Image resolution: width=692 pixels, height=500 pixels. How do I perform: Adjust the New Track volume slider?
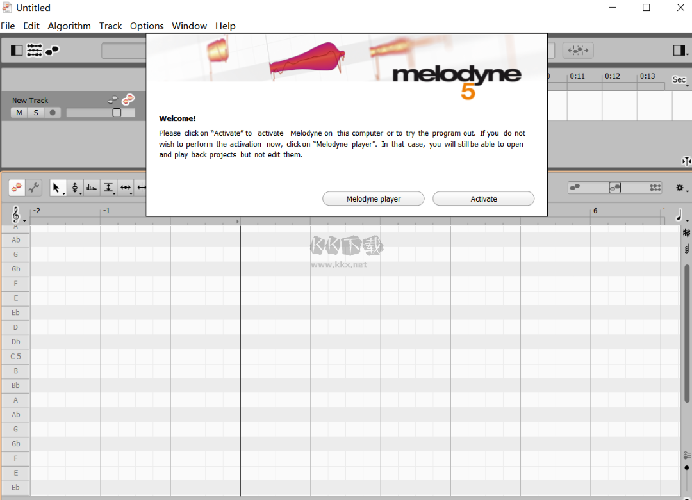click(x=117, y=111)
